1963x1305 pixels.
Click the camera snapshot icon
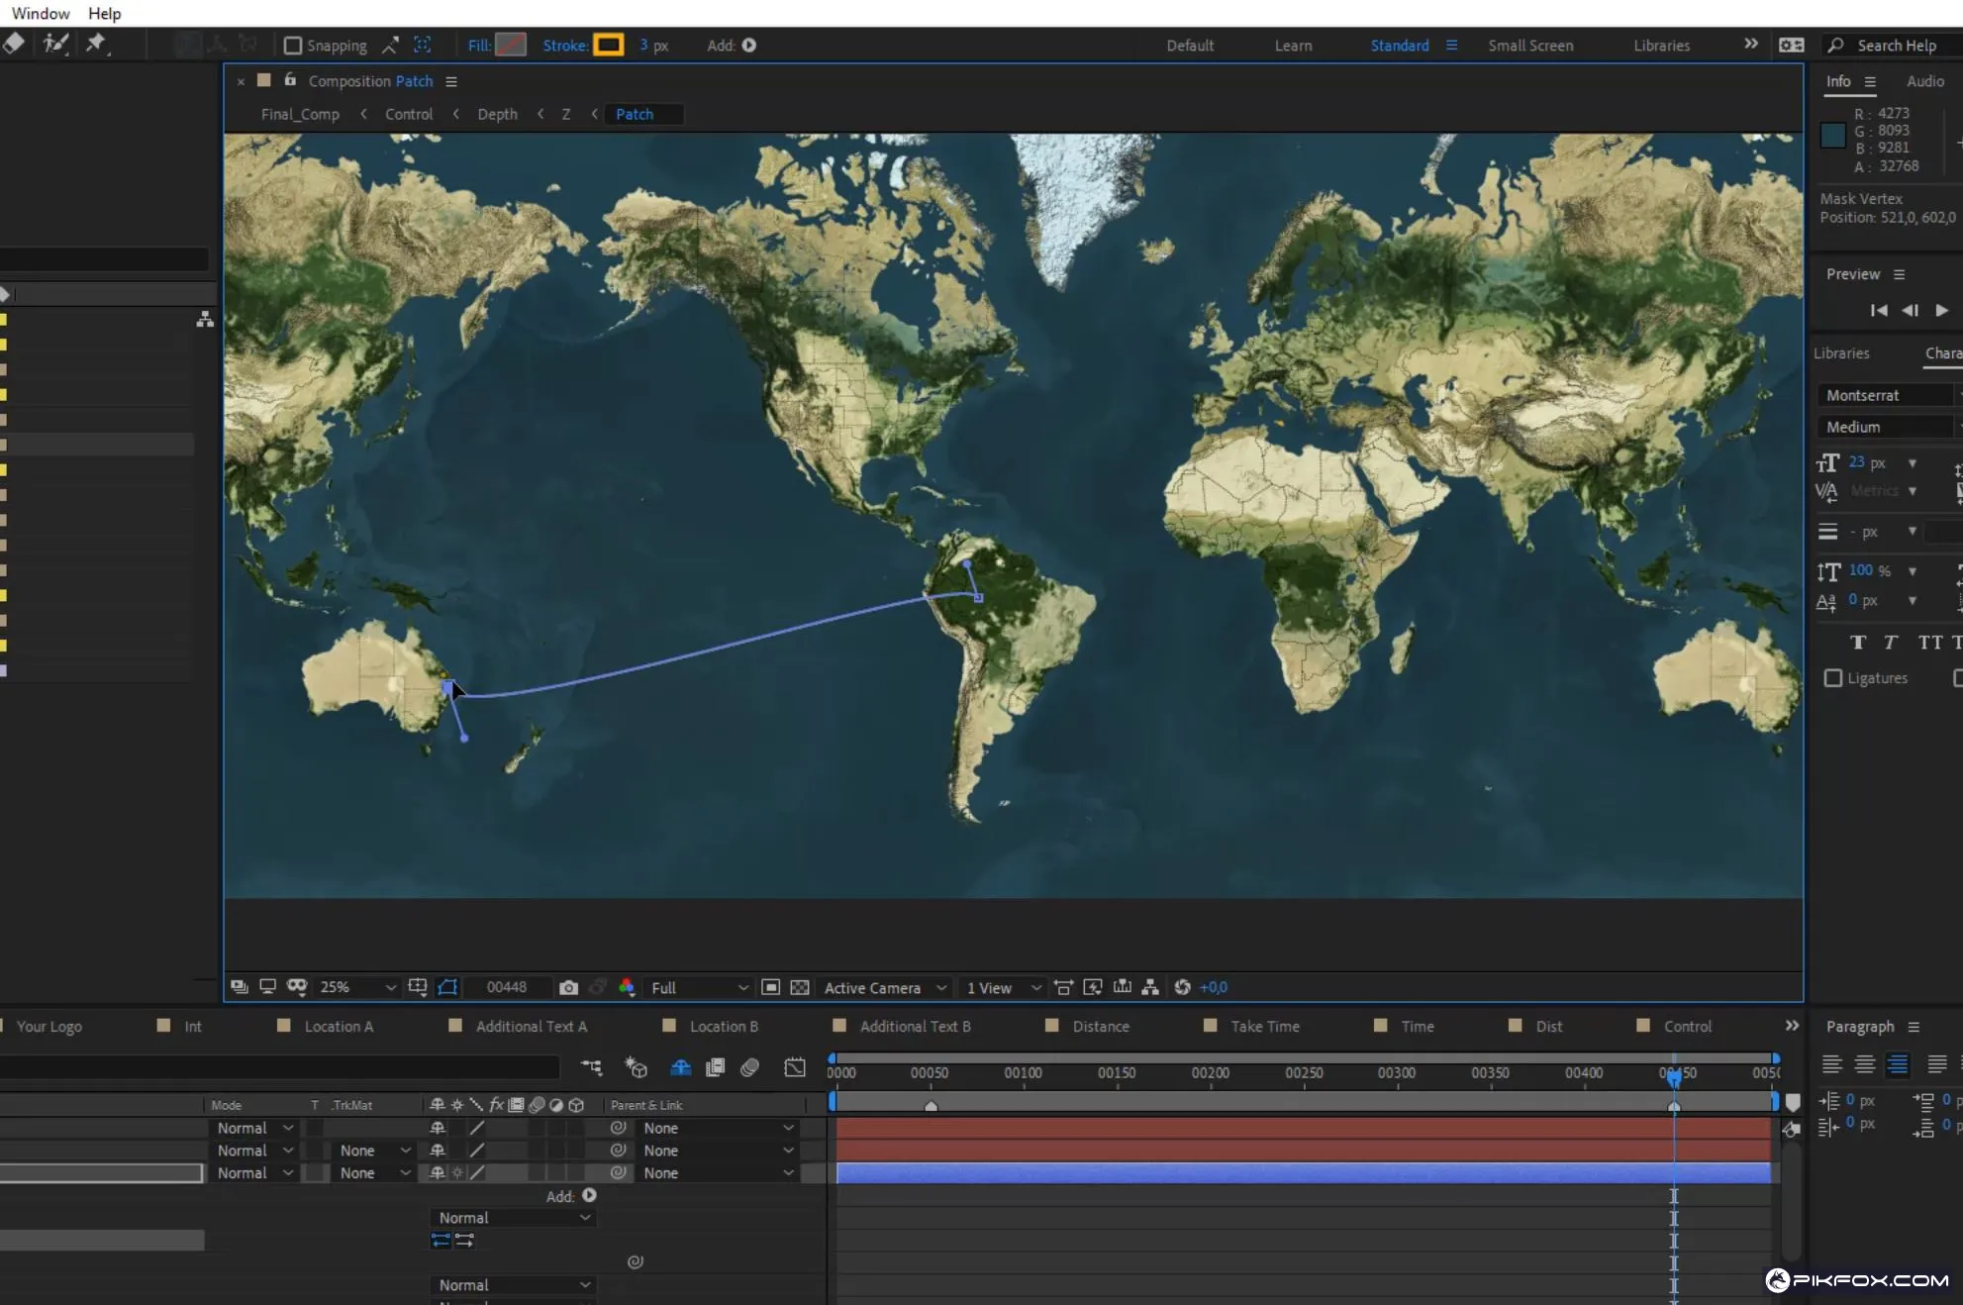(568, 986)
